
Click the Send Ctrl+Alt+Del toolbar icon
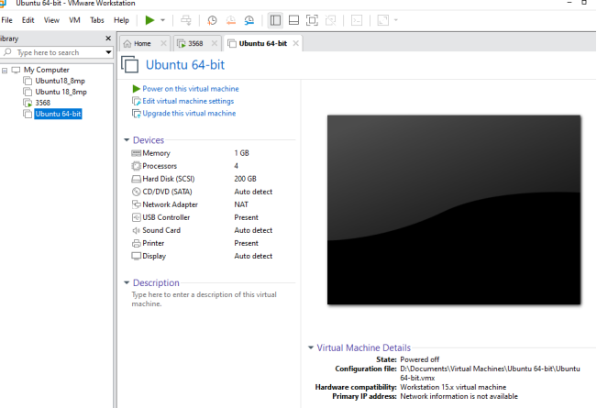tap(186, 19)
